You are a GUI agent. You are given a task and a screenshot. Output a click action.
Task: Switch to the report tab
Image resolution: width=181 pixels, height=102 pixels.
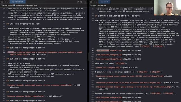point(104,2)
